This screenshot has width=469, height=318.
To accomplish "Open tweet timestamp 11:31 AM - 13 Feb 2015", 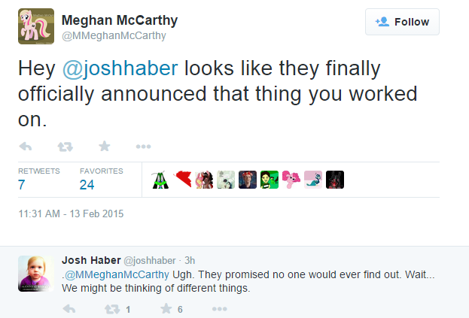I will (70, 214).
